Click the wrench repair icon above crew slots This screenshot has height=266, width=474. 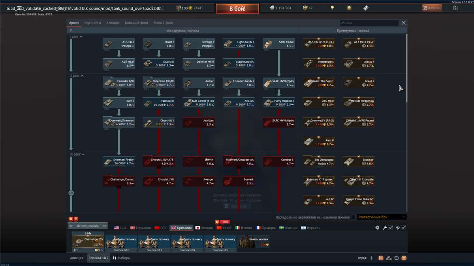pos(385,227)
